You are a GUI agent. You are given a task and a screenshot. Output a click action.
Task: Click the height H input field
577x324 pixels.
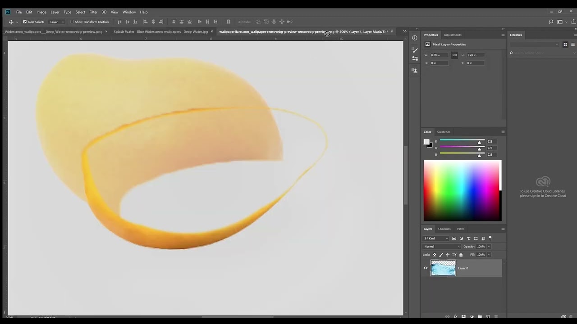coord(475,55)
